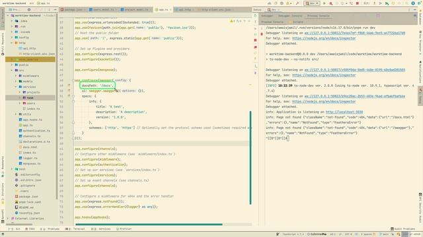Viewport: 423px width, 237px height.
Task: Open the first nodejs.org inspector docs link
Action: pyautogui.click(x=324, y=38)
